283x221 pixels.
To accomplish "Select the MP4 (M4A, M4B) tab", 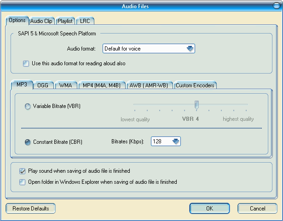I will [102, 85].
